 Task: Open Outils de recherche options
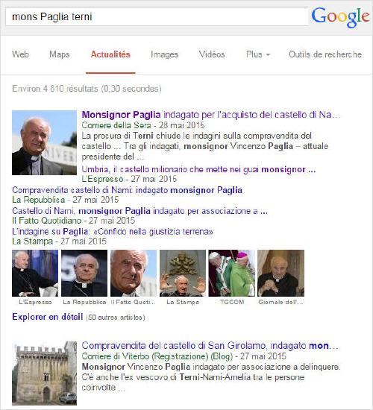tap(325, 54)
